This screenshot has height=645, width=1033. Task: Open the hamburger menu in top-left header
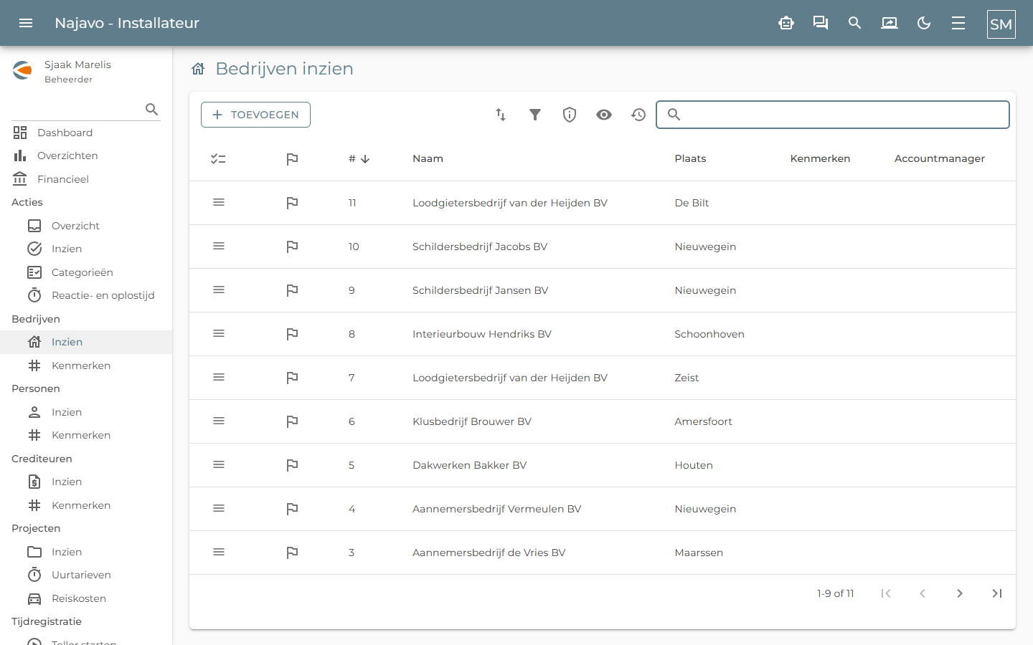(x=26, y=23)
